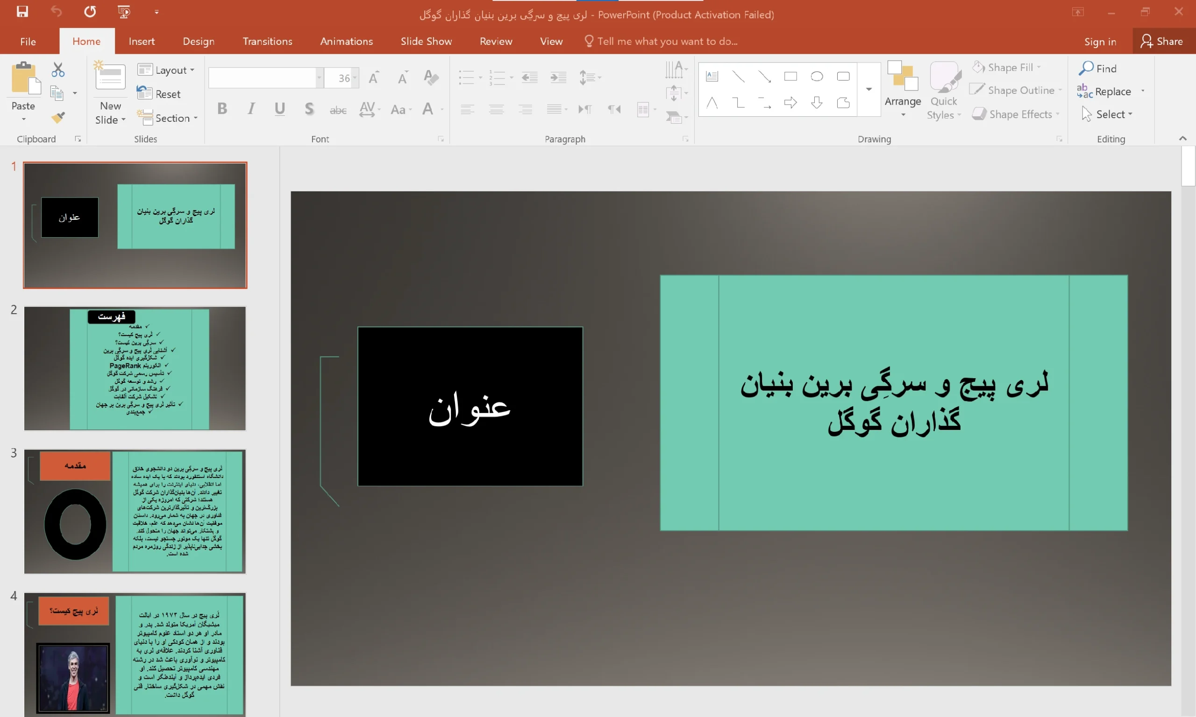The height and width of the screenshot is (717, 1196).
Task: Switch to the Design tab
Action: 199,41
